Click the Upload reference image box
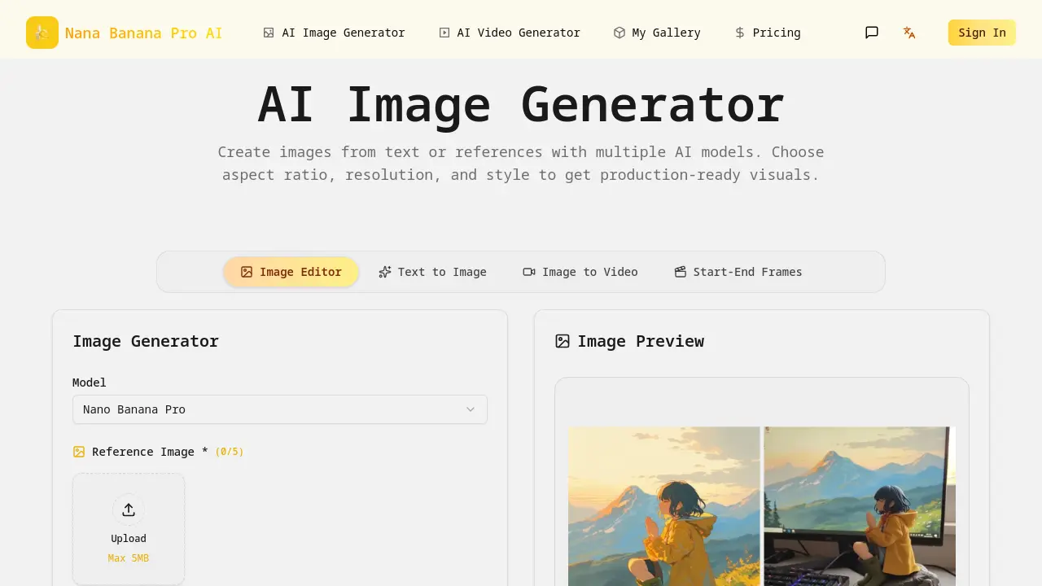Screen dimensions: 1042x586 (129, 529)
